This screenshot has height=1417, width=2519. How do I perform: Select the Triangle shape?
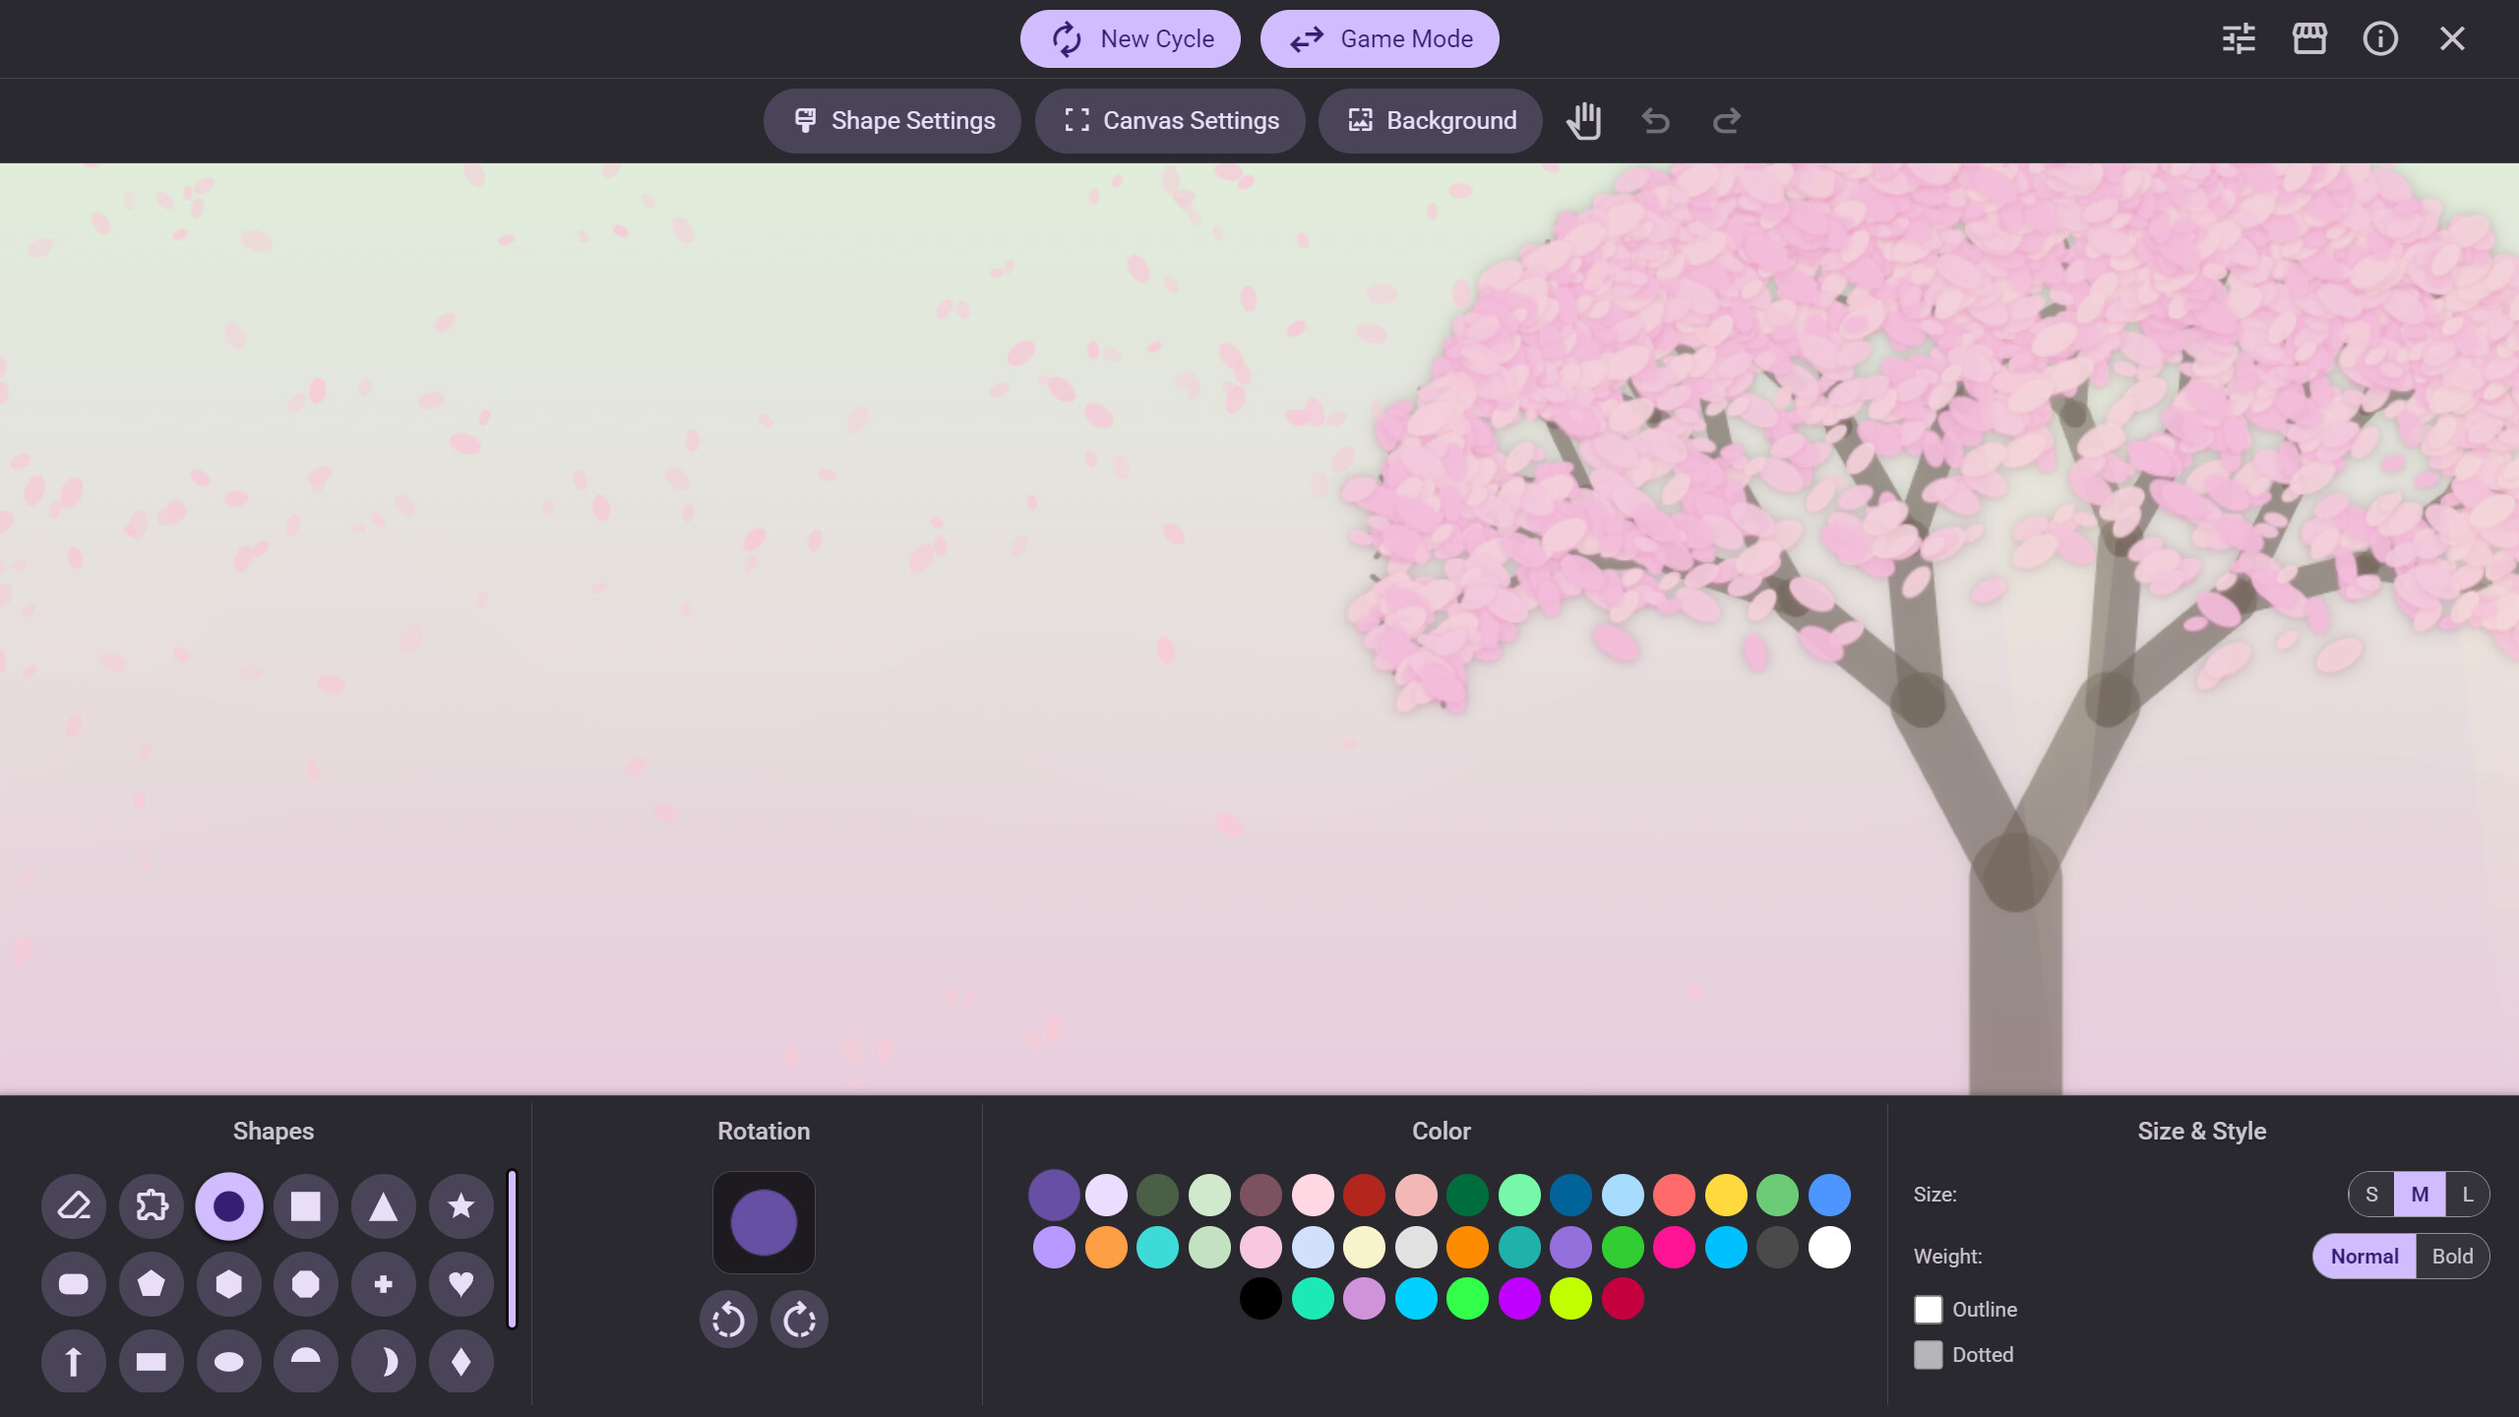tap(383, 1206)
